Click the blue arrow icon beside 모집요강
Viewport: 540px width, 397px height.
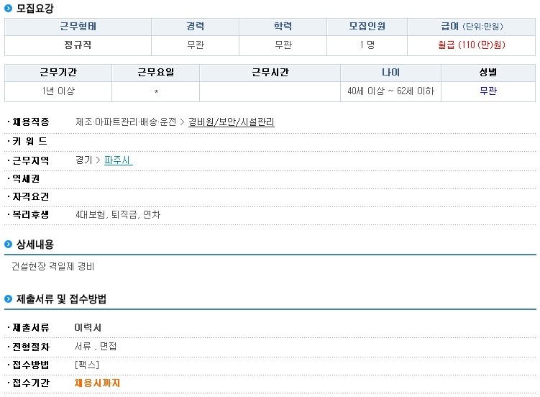click(x=8, y=8)
